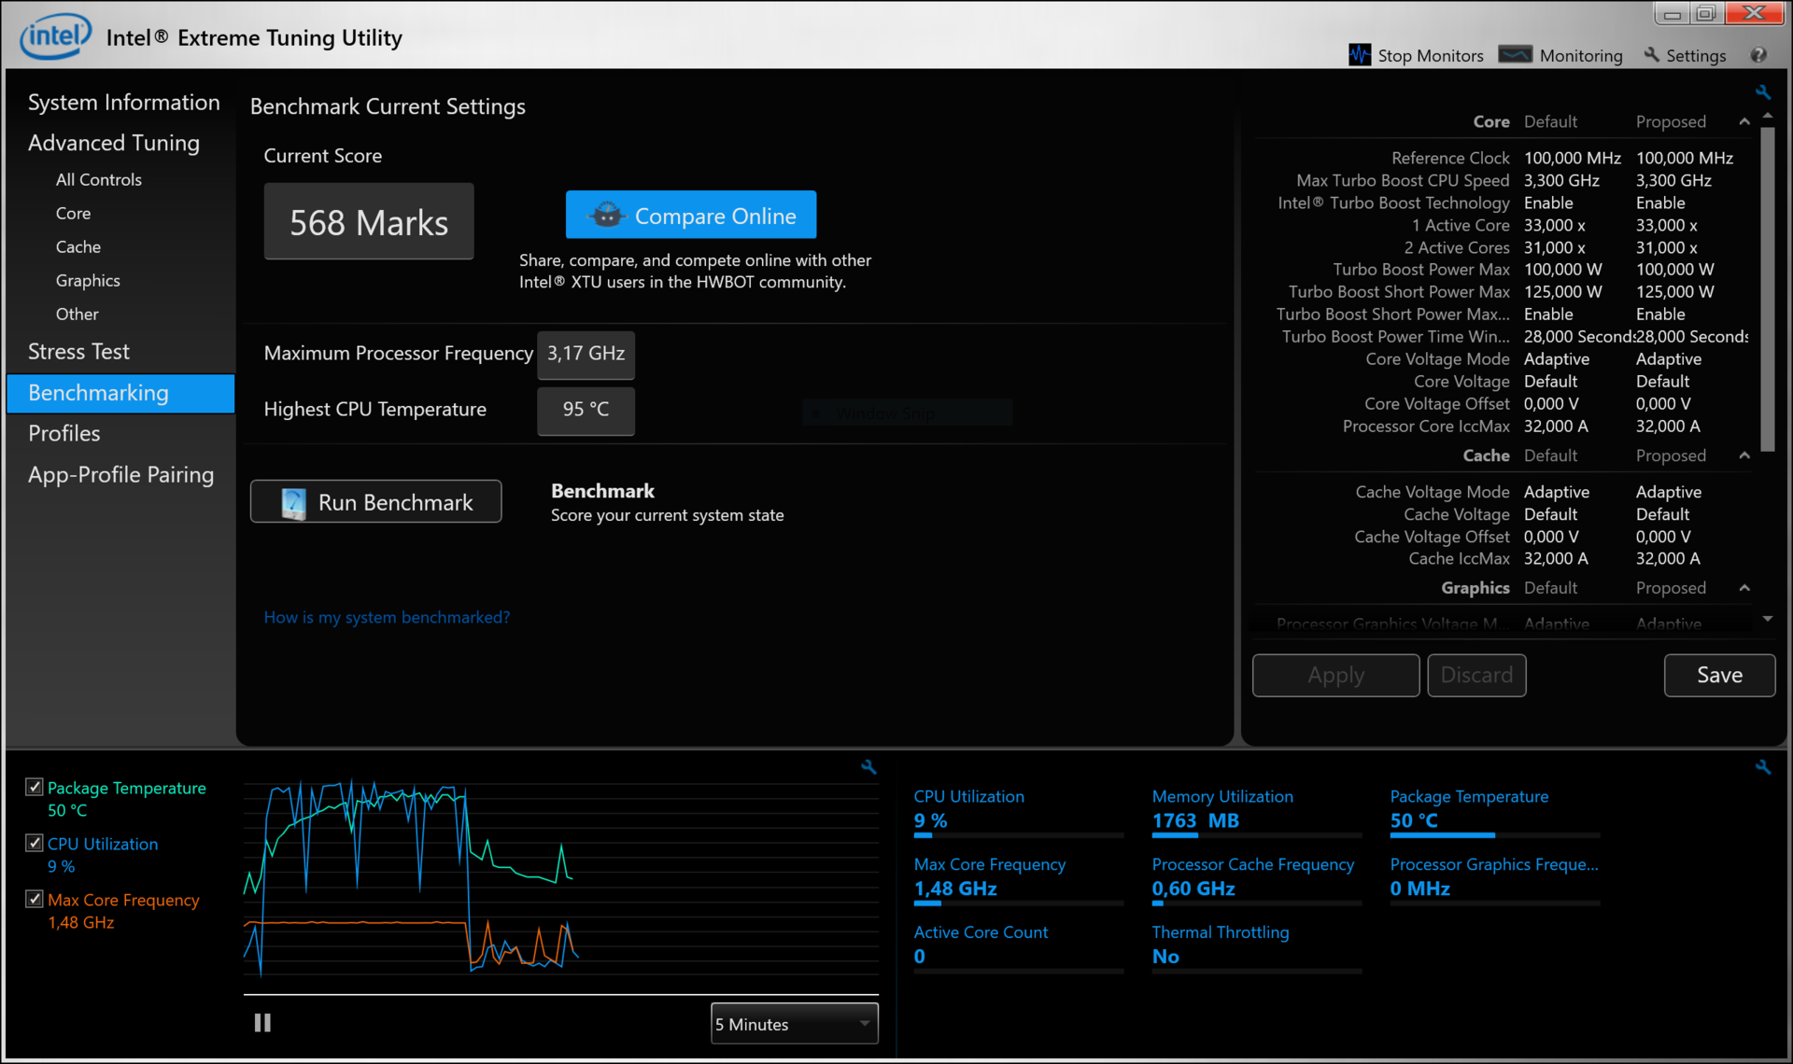This screenshot has width=1793, height=1064.
Task: Expand the Cache settings section
Action: (1744, 458)
